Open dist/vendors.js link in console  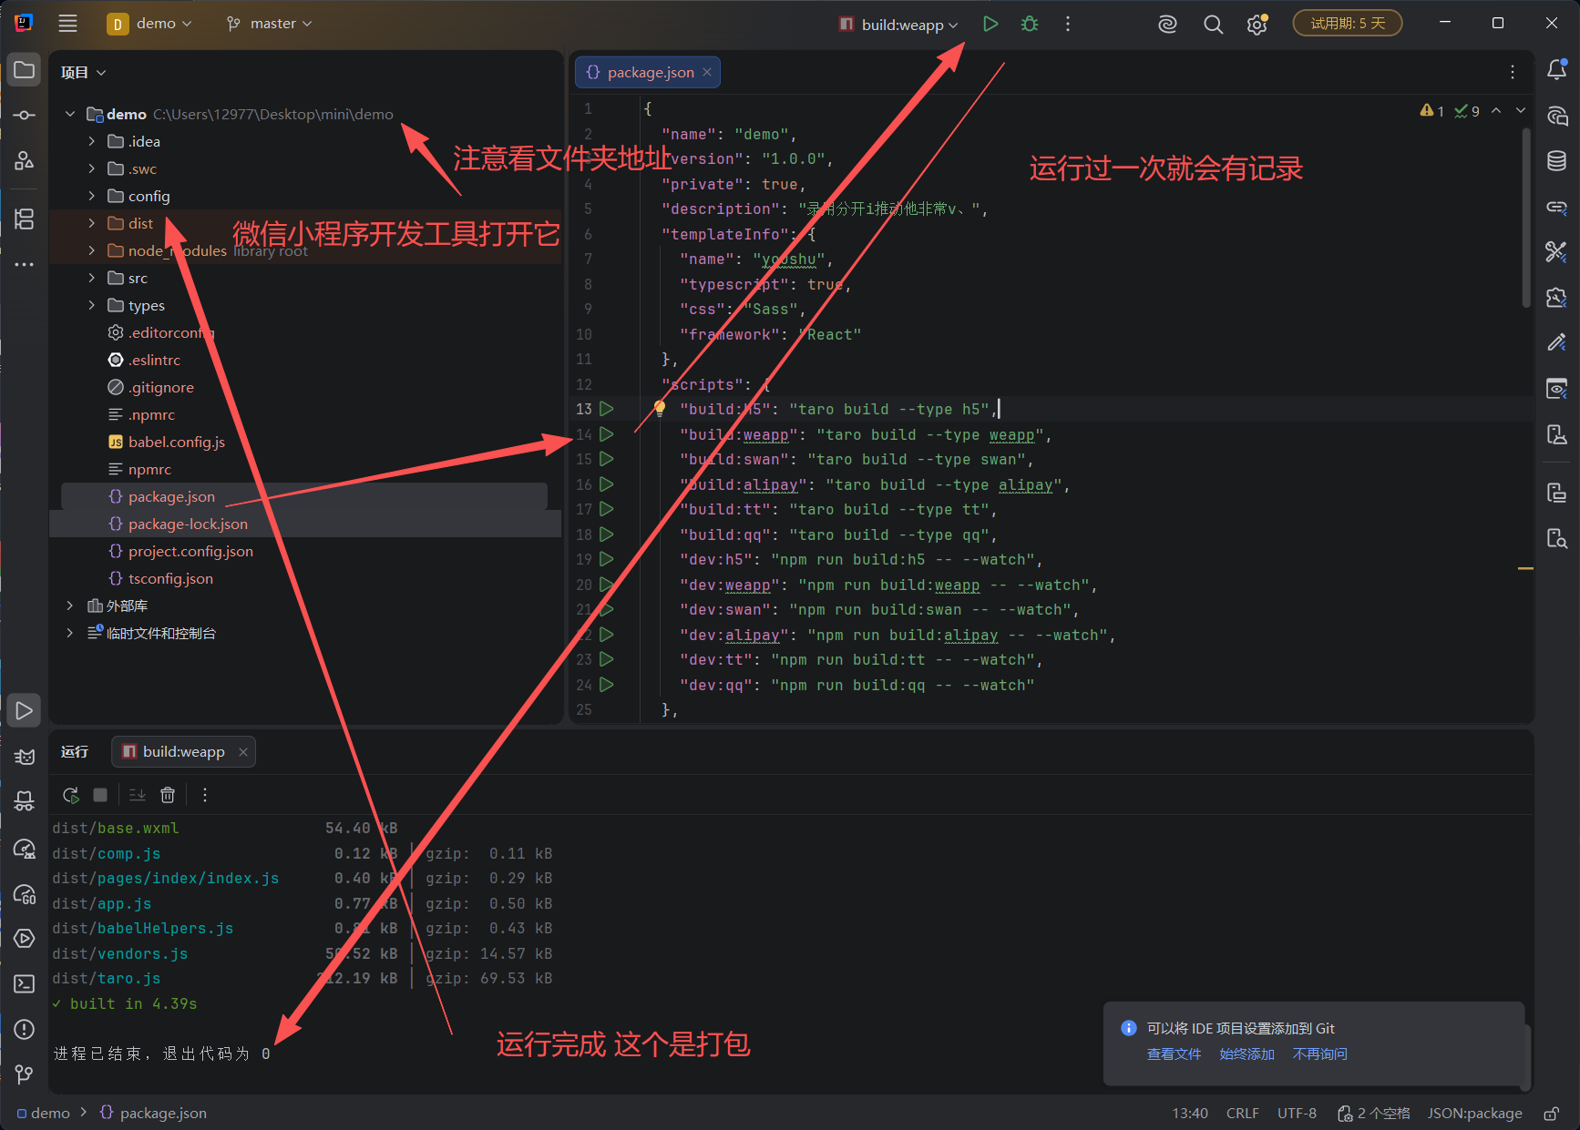120,954
